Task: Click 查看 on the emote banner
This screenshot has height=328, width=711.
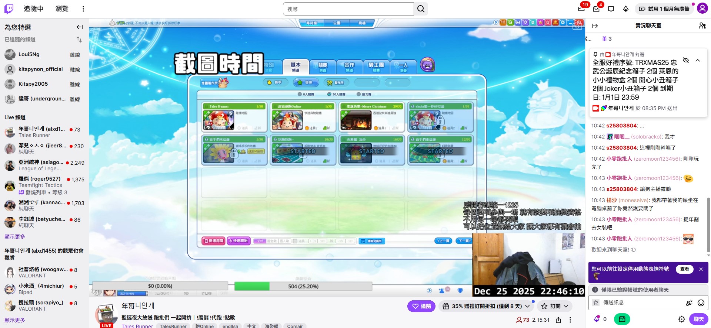Action: click(684, 269)
